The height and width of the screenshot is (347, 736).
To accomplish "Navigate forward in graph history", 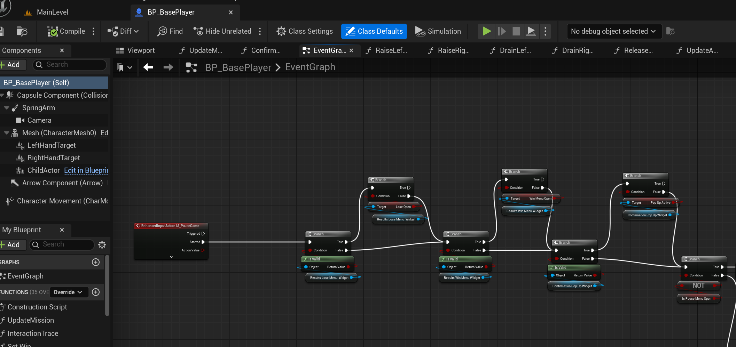I will pyautogui.click(x=169, y=67).
